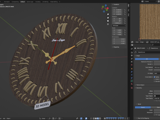Toggle the Rotation X lock icon
This screenshot has width=160, height=120.
[x=125, y=19]
